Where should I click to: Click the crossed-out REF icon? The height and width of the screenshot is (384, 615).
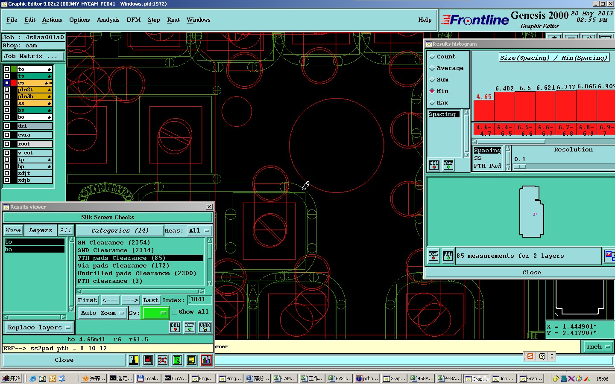tap(163, 360)
